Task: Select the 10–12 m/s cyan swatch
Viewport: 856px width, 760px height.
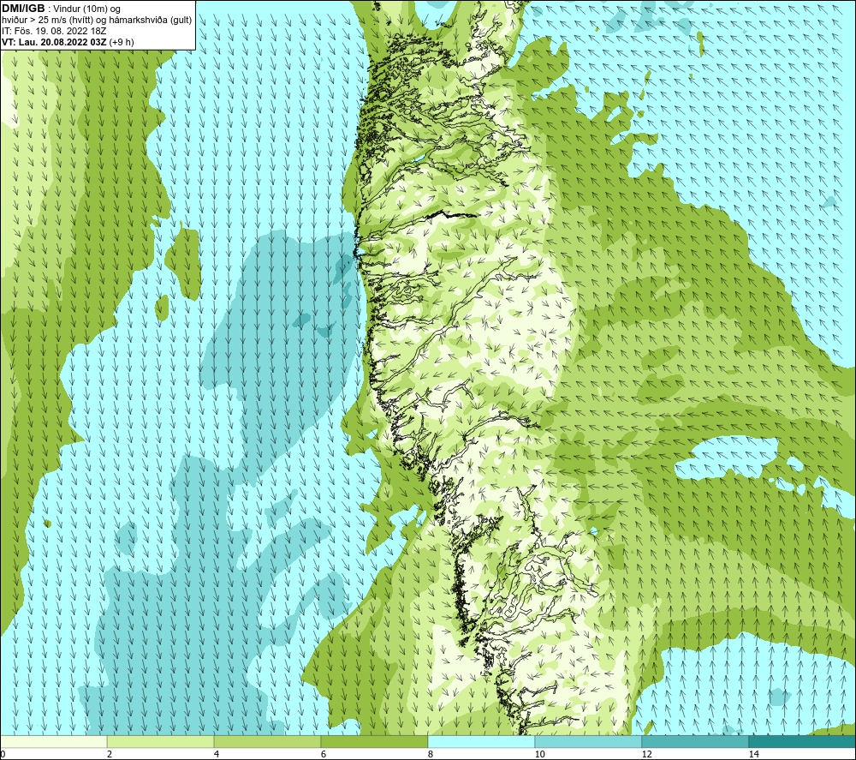Action: [x=589, y=741]
